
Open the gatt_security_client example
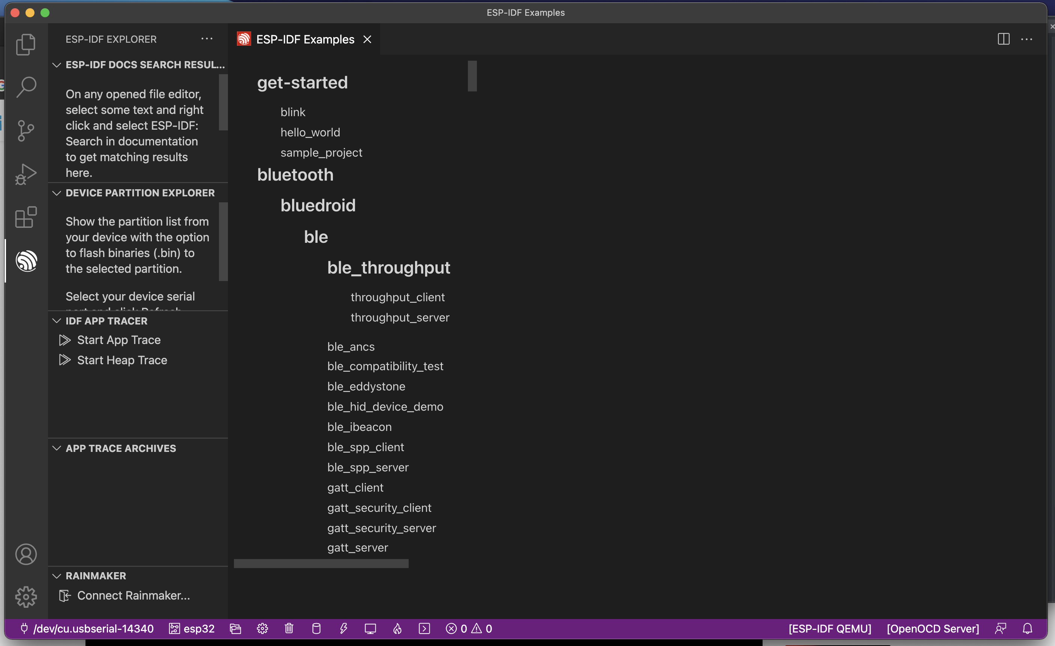[x=379, y=508]
